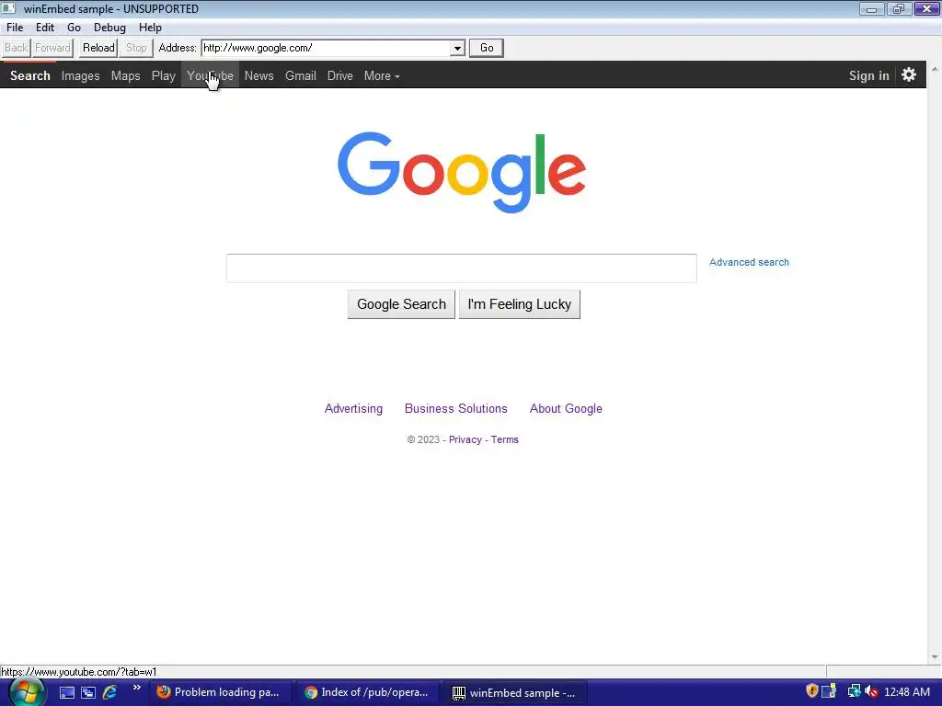Open the Terms link
The image size is (942, 706).
click(505, 439)
